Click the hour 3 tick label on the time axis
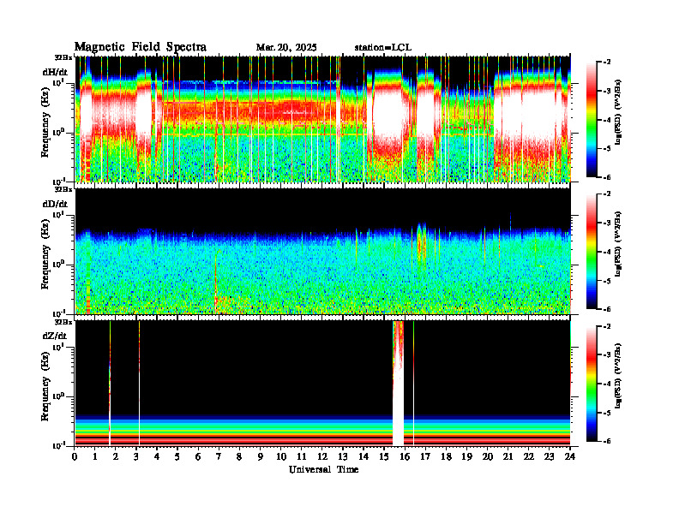 tap(136, 457)
